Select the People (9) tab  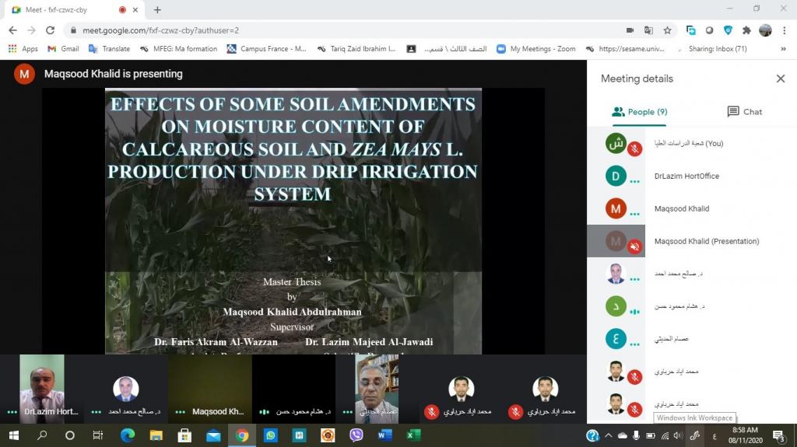pyautogui.click(x=640, y=112)
